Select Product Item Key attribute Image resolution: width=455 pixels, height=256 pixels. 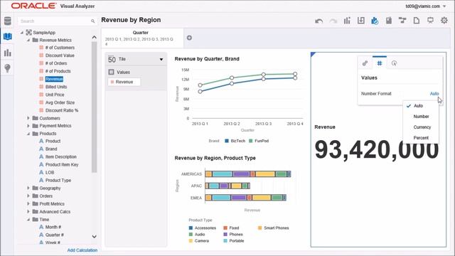pyautogui.click(x=62, y=164)
